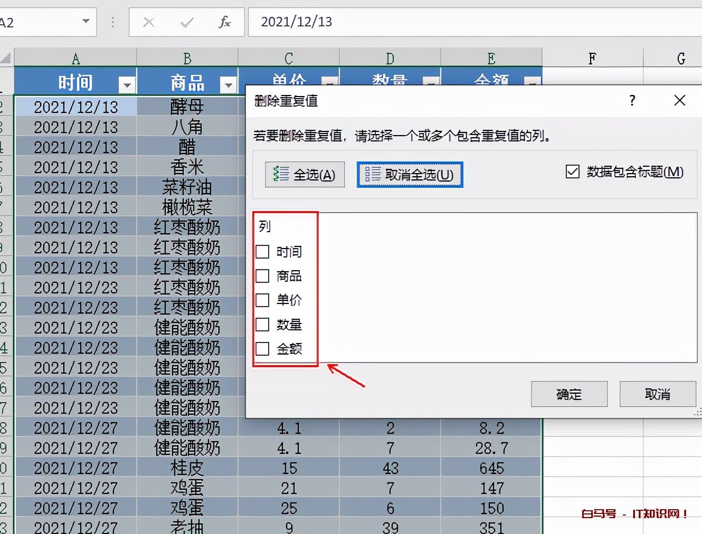Open the 商品 column filter dropdown
The width and height of the screenshot is (702, 534).
[229, 84]
